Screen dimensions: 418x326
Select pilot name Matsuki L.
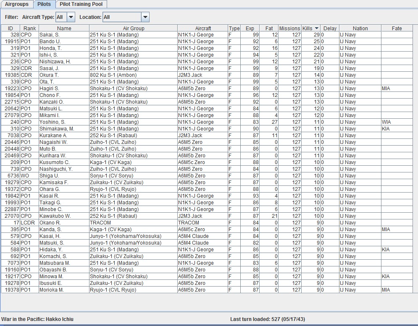click(51, 108)
